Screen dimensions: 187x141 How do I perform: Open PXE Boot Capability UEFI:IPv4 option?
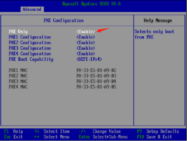coord(89,59)
